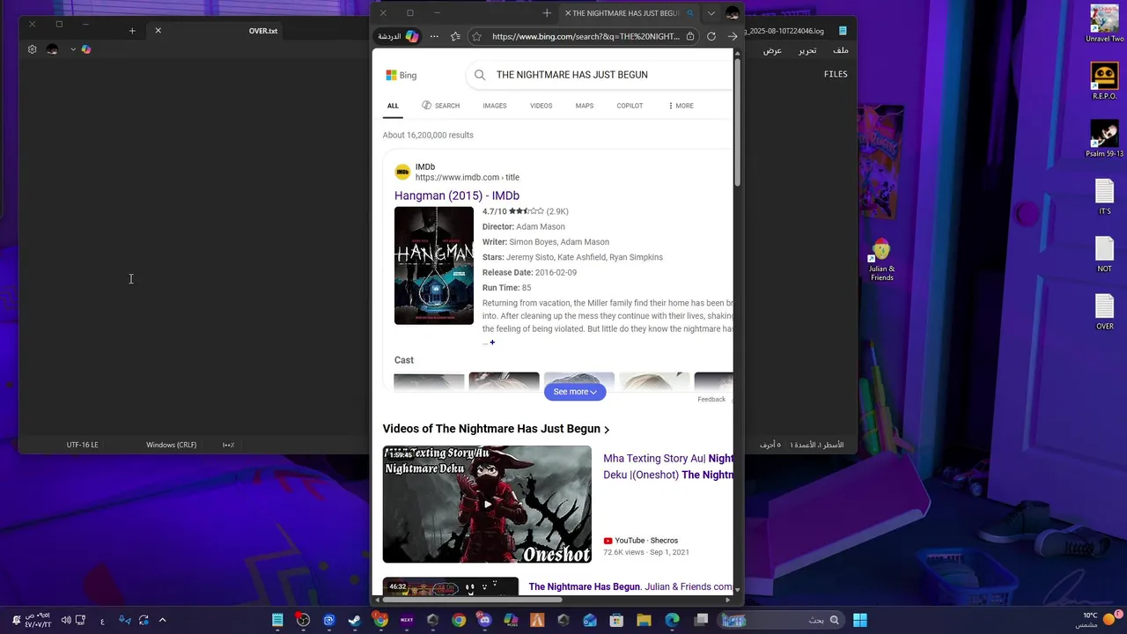
Task: Switch to the COPILOT tab
Action: coord(630,106)
